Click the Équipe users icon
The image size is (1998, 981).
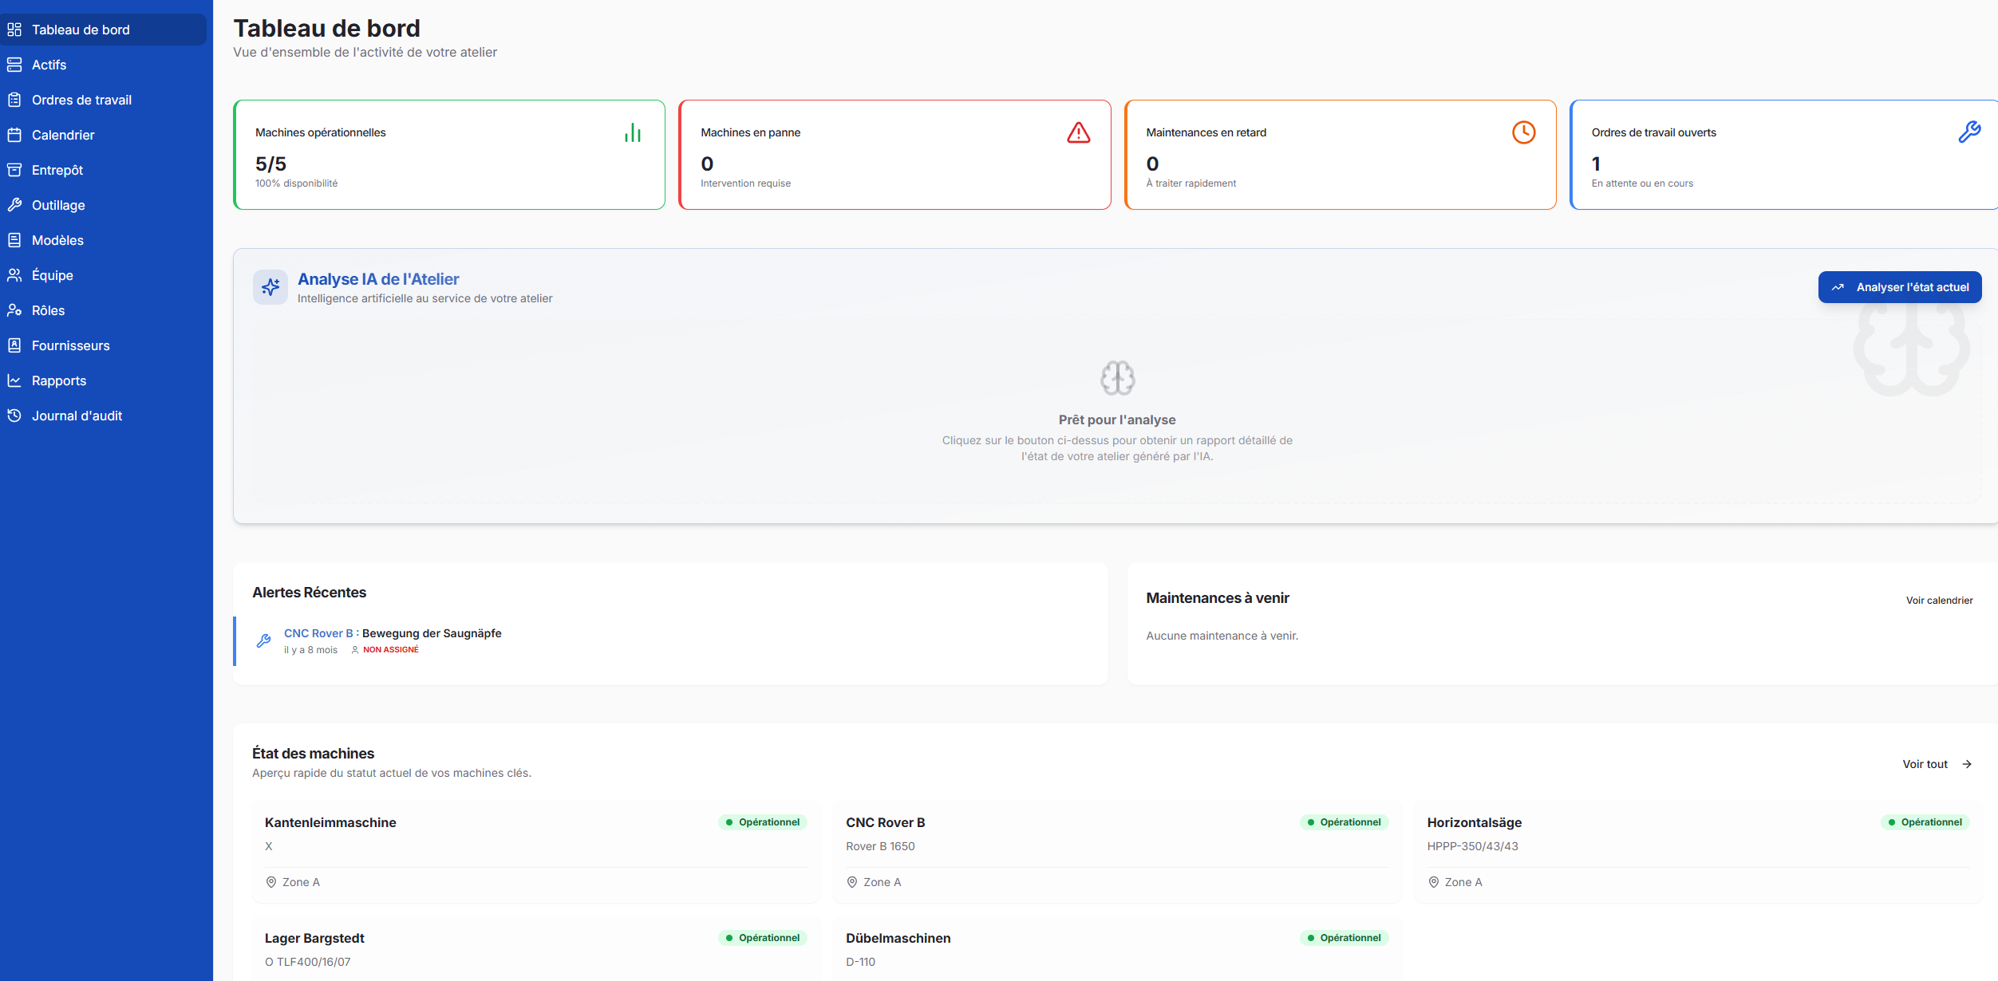tap(14, 275)
